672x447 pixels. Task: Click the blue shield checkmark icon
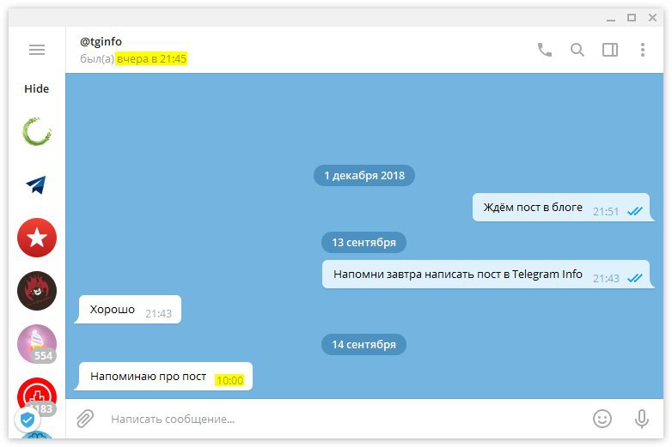point(27,420)
